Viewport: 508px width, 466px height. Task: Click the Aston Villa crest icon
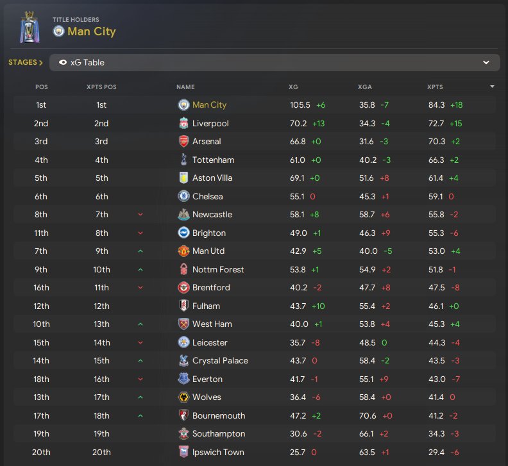pos(183,178)
